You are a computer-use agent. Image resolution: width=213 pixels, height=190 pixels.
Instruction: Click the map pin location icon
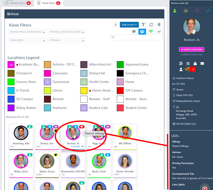point(159,25)
